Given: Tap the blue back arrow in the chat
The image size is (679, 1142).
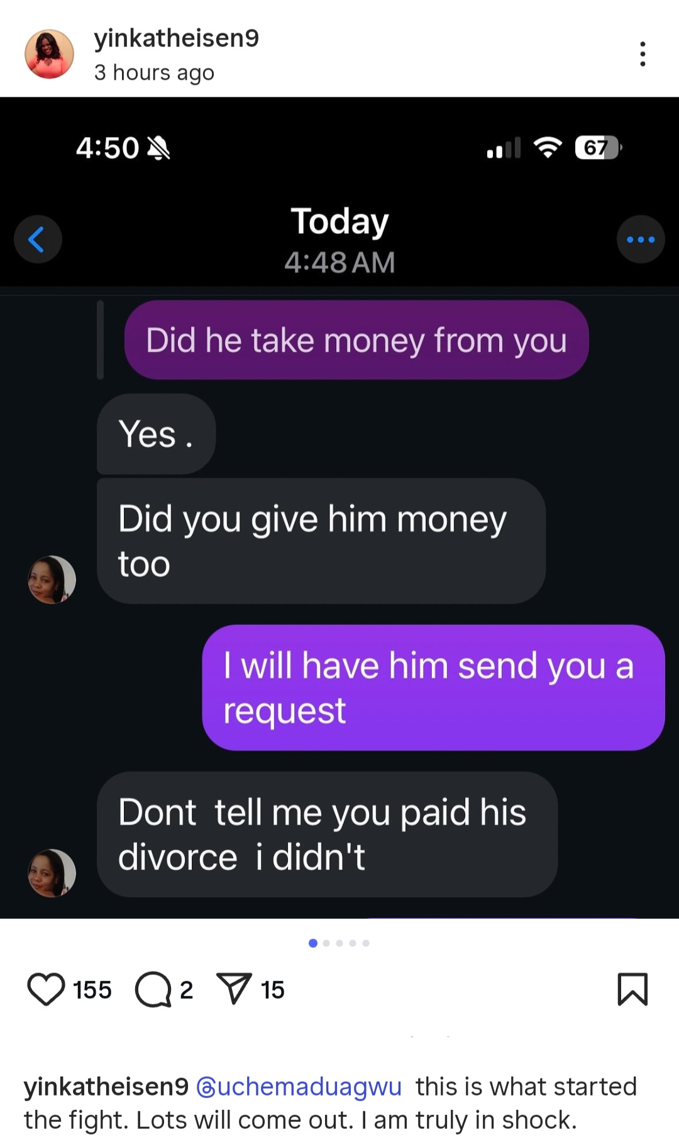Looking at the screenshot, I should (38, 239).
